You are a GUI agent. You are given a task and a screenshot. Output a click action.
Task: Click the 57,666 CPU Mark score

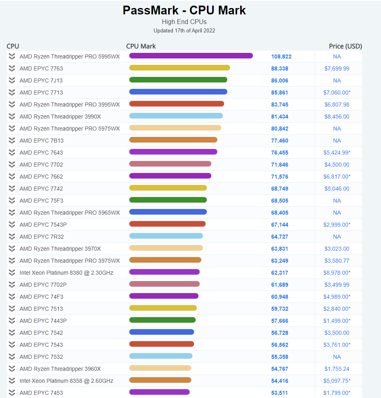point(279,321)
